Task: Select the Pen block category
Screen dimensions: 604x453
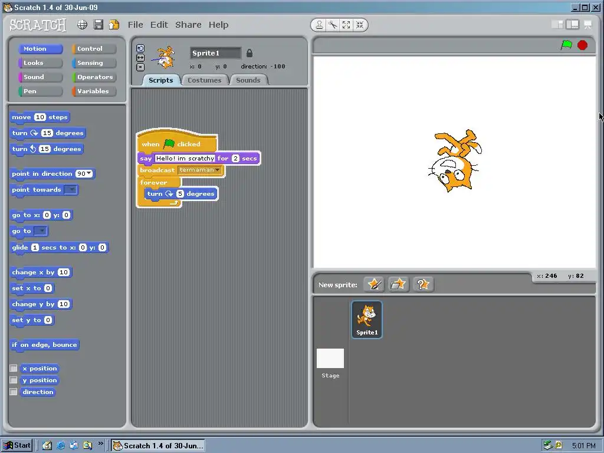Action: (x=40, y=91)
